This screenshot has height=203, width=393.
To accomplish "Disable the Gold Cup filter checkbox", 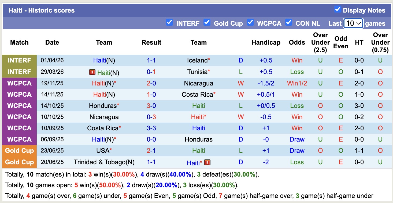I will click(x=207, y=22).
